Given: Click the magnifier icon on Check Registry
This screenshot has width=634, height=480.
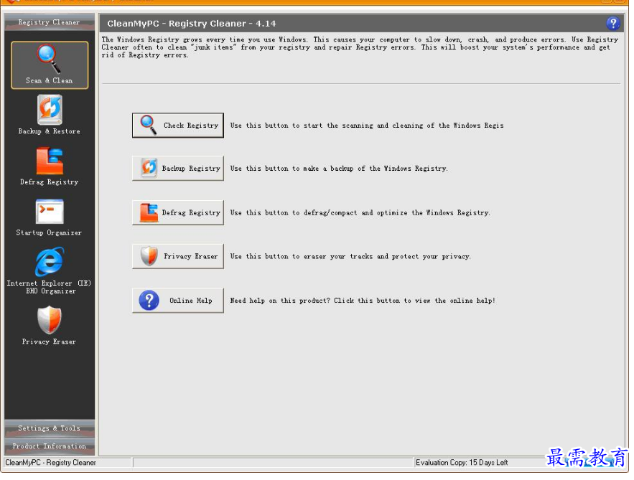Looking at the screenshot, I should [149, 125].
